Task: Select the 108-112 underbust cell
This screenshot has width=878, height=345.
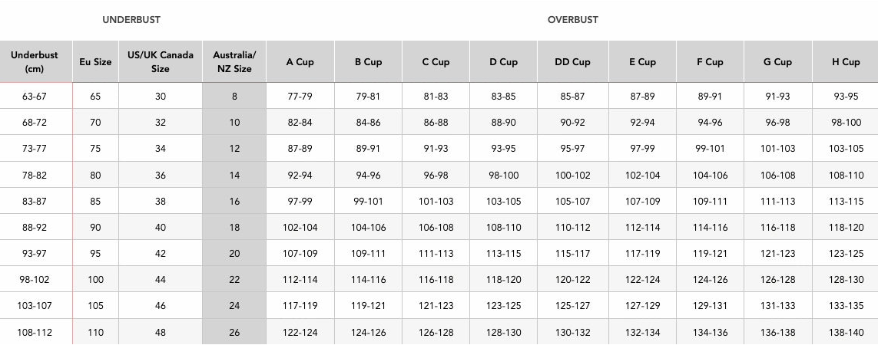Action: click(x=35, y=332)
